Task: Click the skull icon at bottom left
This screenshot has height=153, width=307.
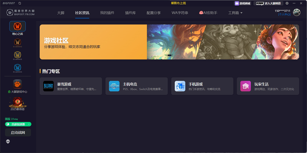Action: point(8,141)
